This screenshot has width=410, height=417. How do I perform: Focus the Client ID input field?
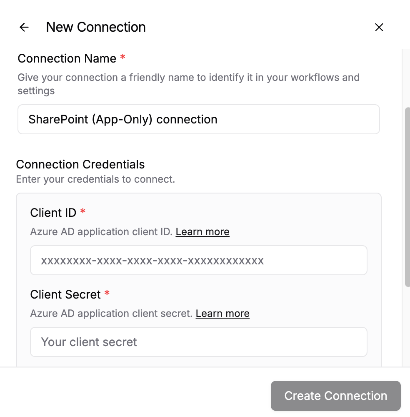point(198,260)
